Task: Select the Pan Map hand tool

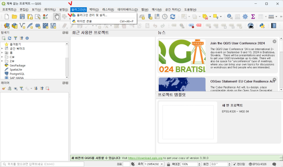Action: (x=57, y=17)
